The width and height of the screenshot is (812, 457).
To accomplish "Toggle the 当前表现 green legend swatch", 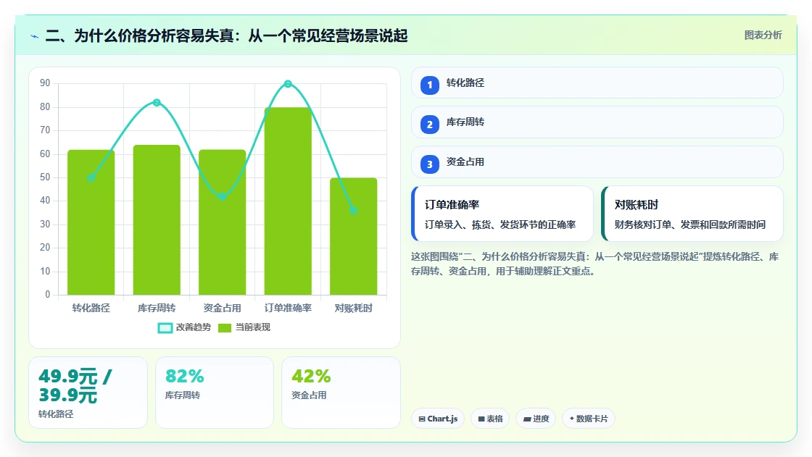I will [x=225, y=327].
